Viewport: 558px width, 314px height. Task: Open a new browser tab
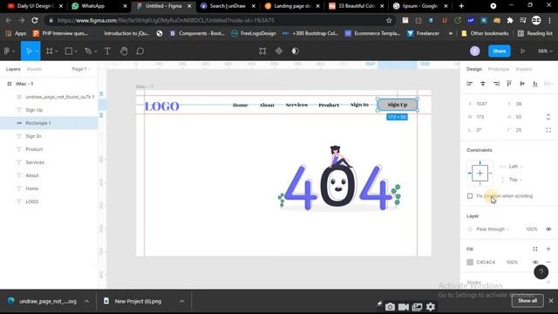tap(461, 6)
